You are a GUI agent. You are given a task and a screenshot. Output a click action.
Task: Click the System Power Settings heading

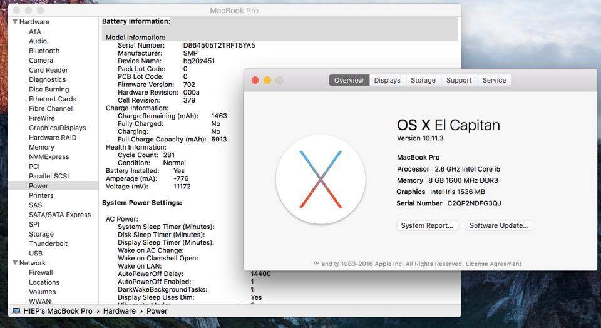point(142,203)
